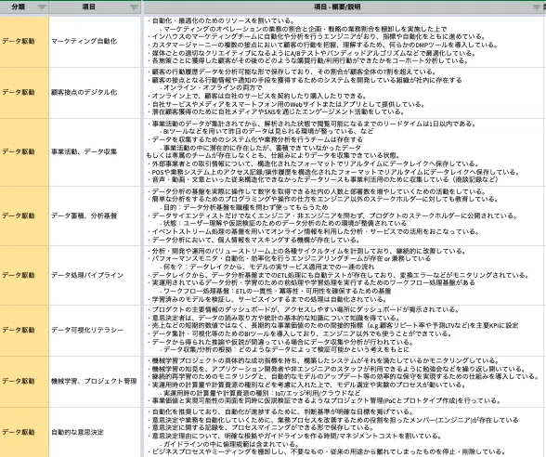The width and height of the screenshot is (546, 457).
Task: Select the 分類 header cell
Action: click(x=24, y=7)
